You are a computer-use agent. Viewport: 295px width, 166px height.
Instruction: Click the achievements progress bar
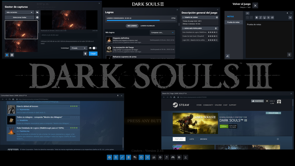[141, 20]
